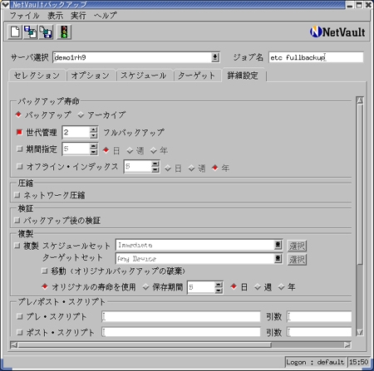The image size is (374, 371).
Task: Expand the ターゲットセット Any Device dropdown
Action: [x=278, y=259]
